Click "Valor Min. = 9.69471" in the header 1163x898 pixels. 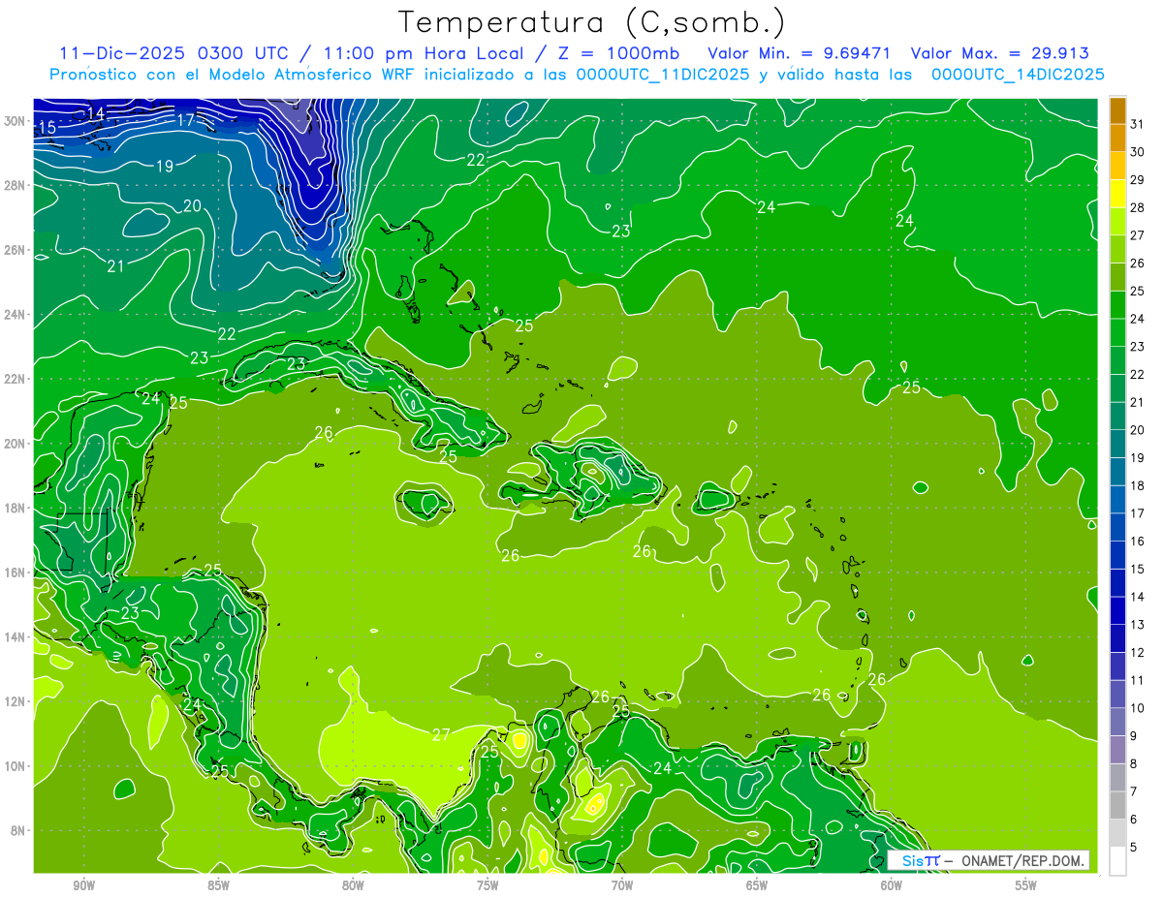pos(800,53)
